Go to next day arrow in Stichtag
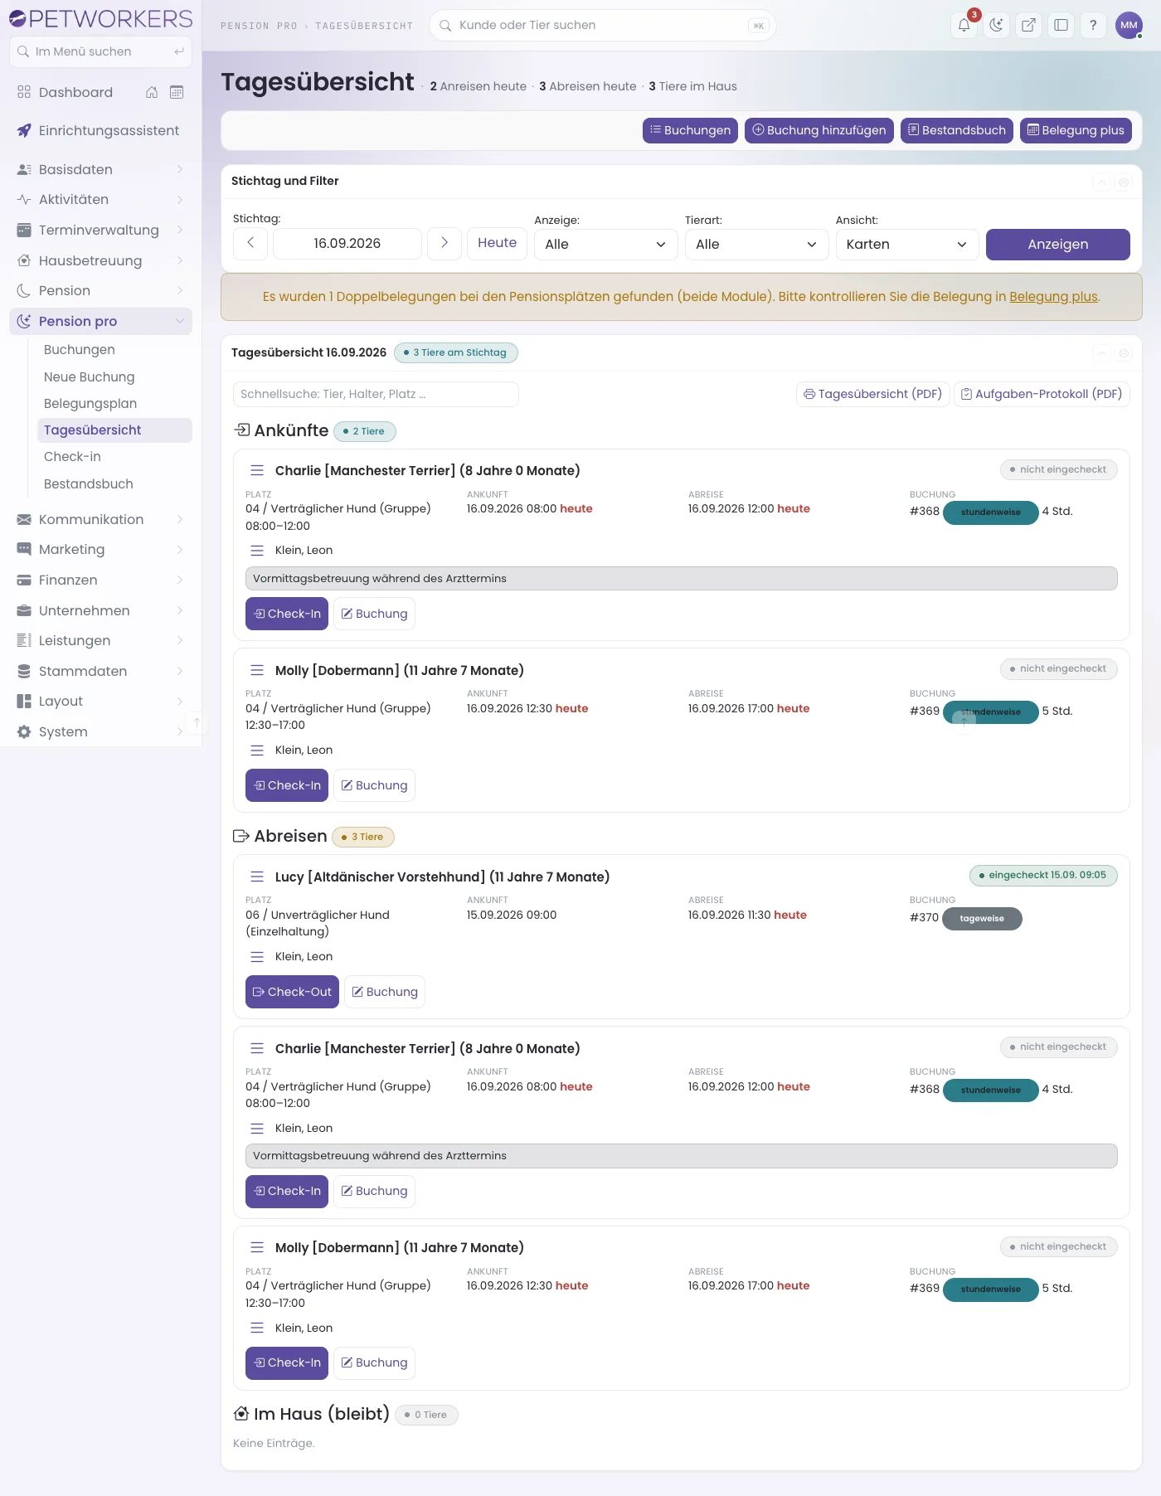1161x1496 pixels. (444, 243)
